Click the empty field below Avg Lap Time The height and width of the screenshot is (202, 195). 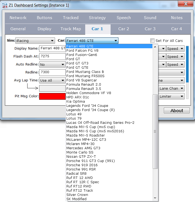pos(52,88)
